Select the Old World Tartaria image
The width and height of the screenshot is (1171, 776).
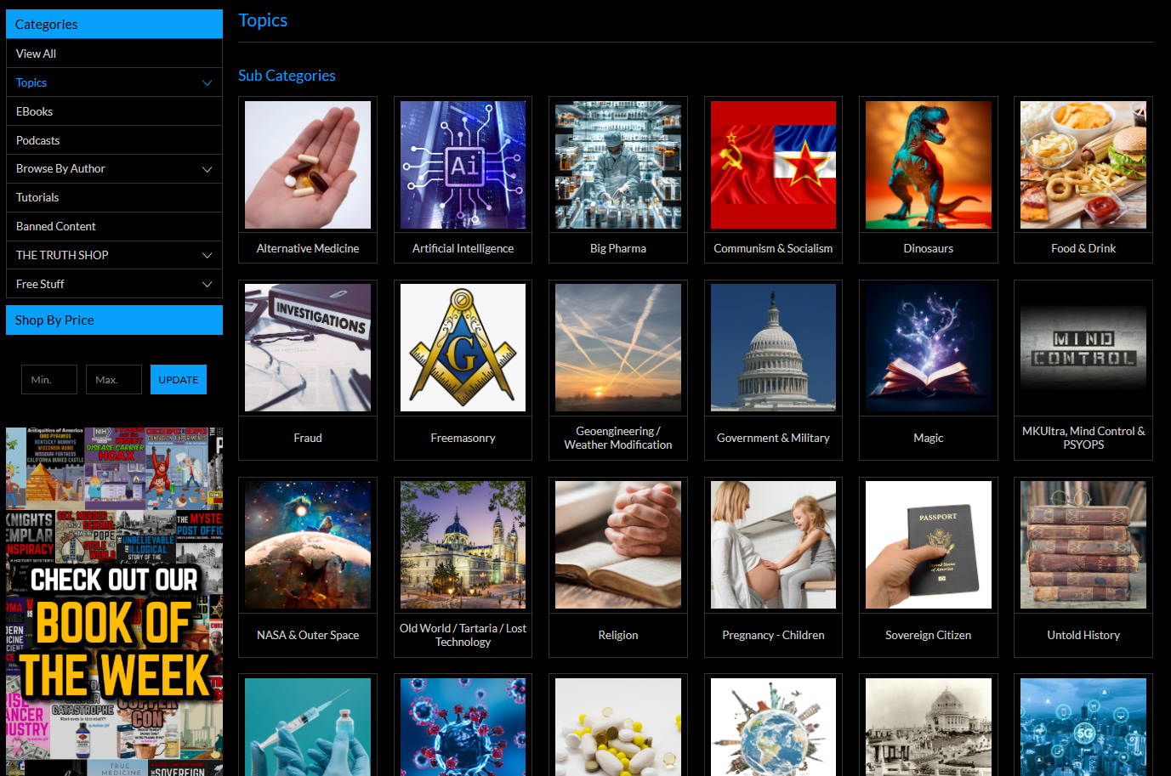click(x=463, y=545)
